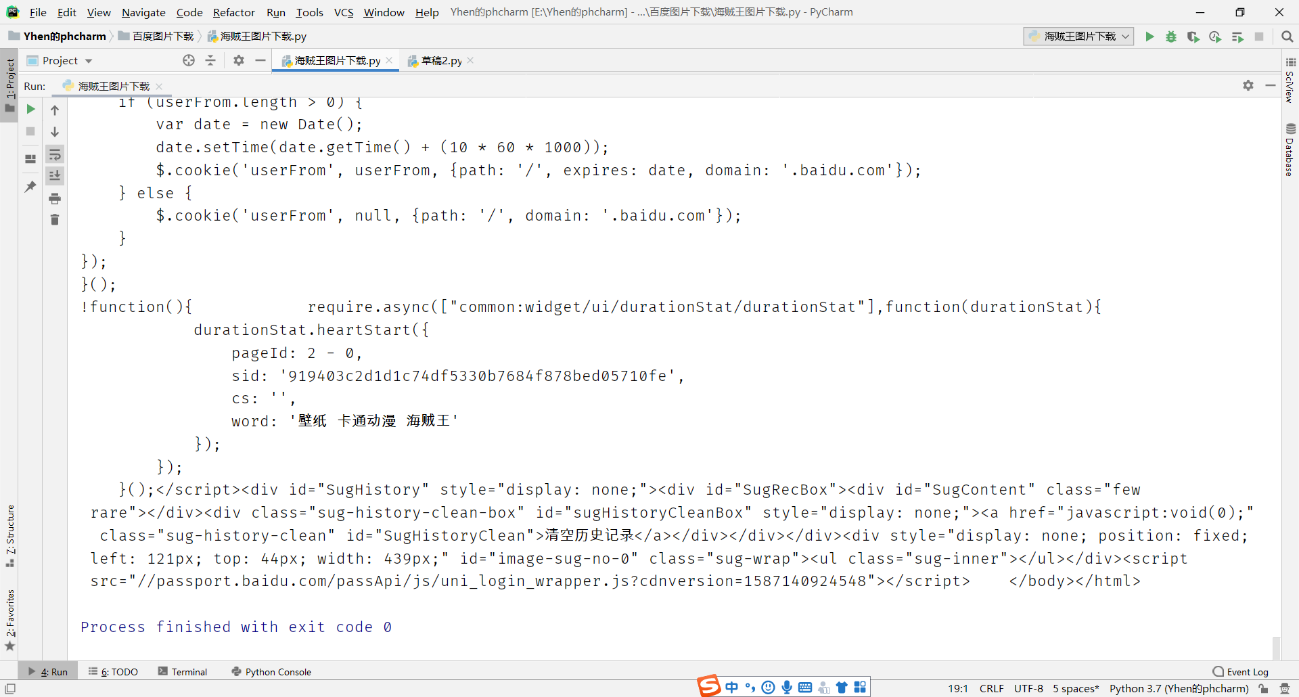Open the Python Console tool window
Viewport: 1299px width, 697px height.
click(271, 672)
